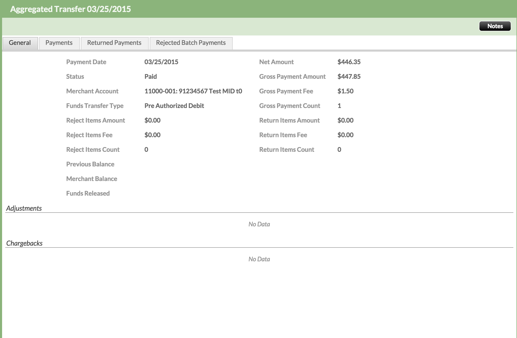Switch to the General tab
The height and width of the screenshot is (338, 517).
click(20, 43)
